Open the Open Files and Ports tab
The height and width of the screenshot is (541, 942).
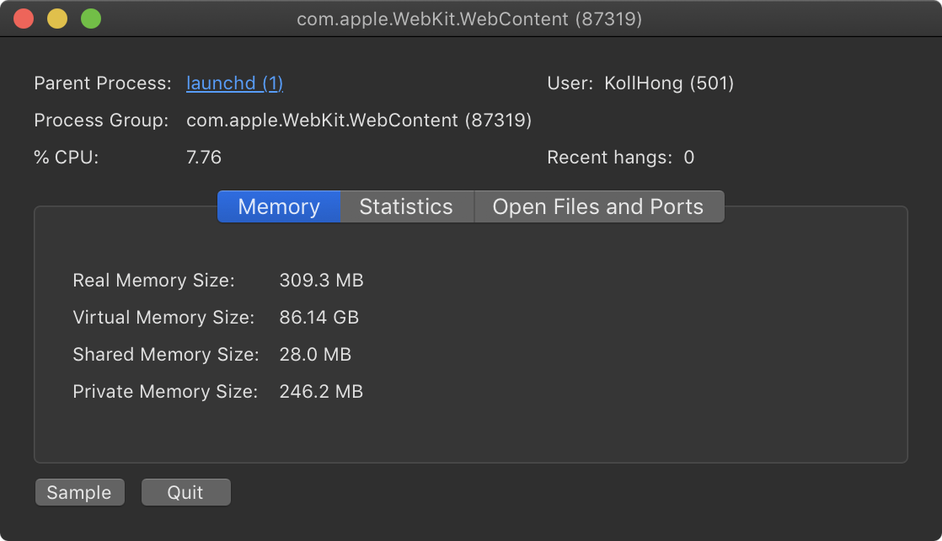(598, 206)
